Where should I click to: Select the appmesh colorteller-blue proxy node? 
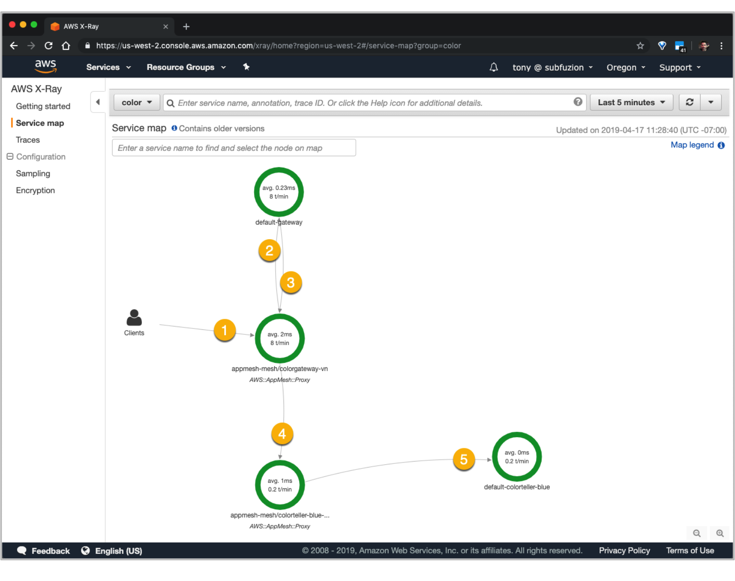pos(280,485)
